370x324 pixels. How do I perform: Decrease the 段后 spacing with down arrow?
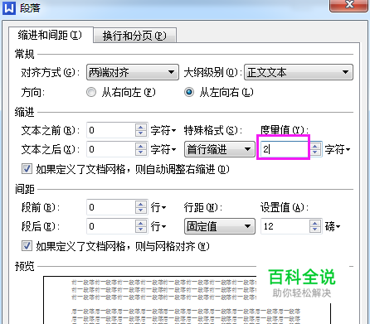(x=141, y=230)
